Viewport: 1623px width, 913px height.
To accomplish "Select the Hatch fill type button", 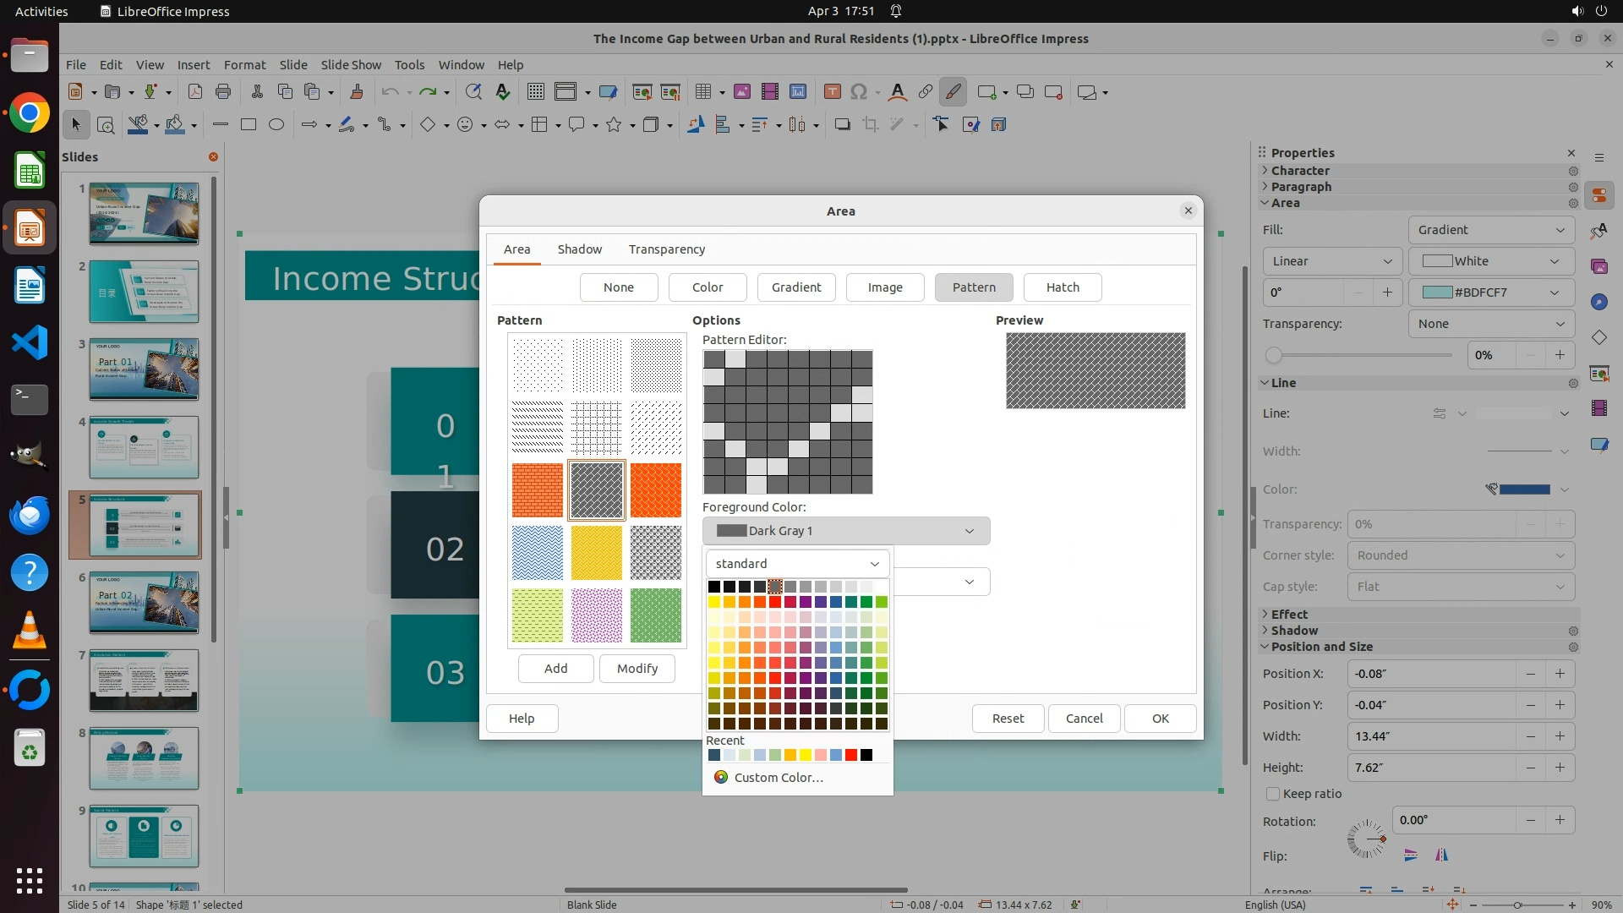I will point(1063,287).
